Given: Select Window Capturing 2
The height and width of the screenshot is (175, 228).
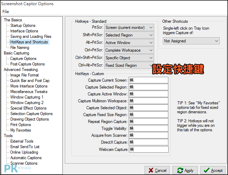Looking at the screenshot, I should pos(27,103).
